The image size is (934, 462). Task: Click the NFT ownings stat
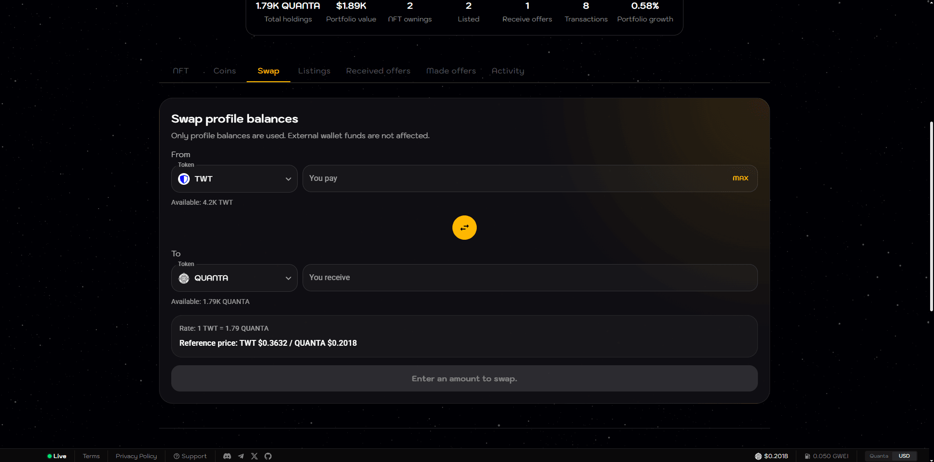410,12
